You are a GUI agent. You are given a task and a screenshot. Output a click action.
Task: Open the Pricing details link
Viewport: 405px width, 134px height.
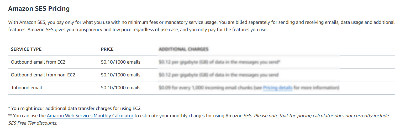[x=277, y=88]
